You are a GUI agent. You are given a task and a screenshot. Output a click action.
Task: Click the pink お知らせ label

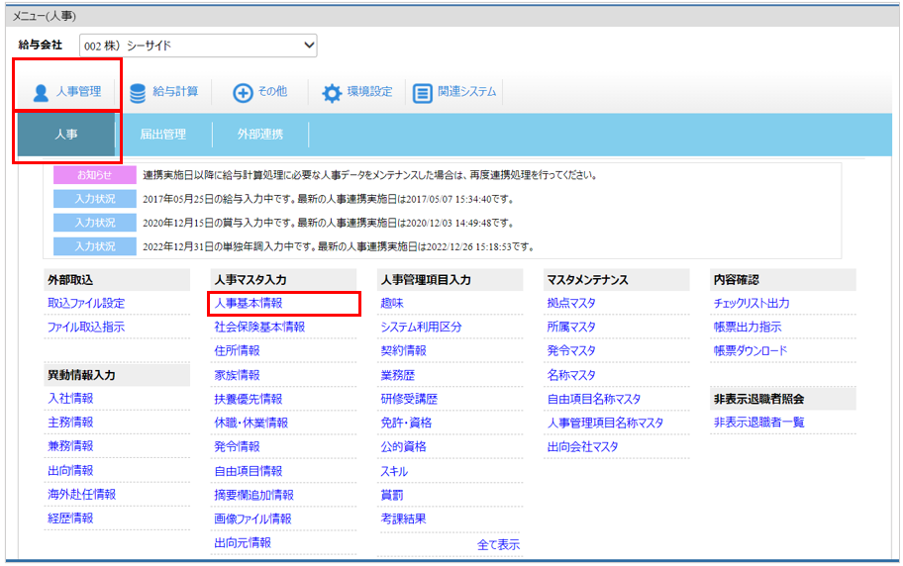(95, 175)
